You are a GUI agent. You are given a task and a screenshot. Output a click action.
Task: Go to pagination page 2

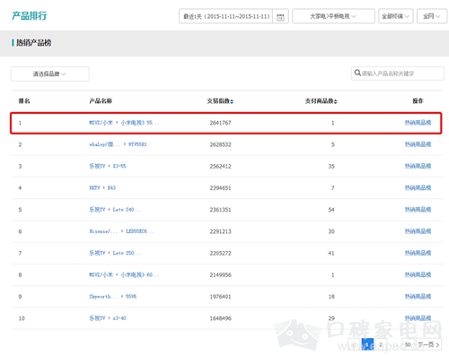381,344
